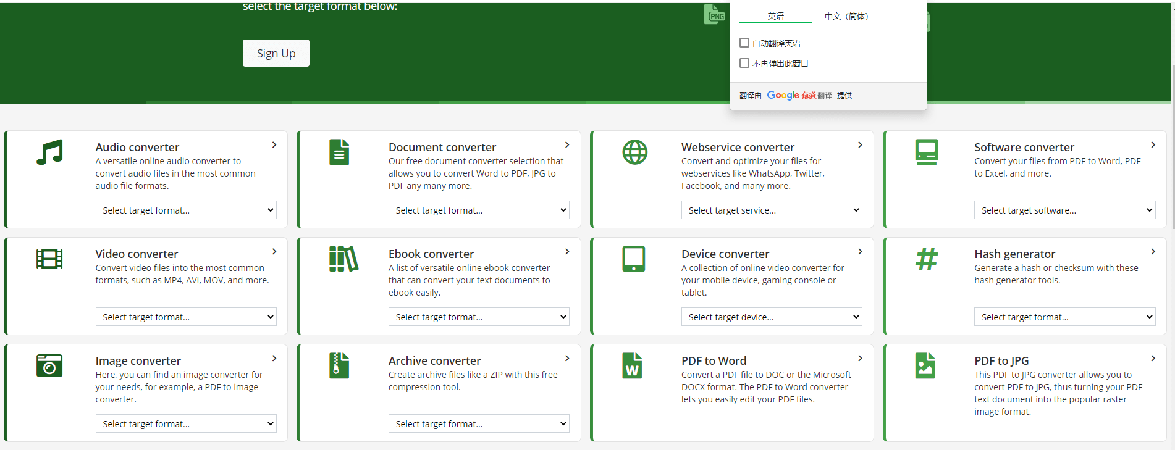Click the Webservice converter globe icon

(634, 152)
